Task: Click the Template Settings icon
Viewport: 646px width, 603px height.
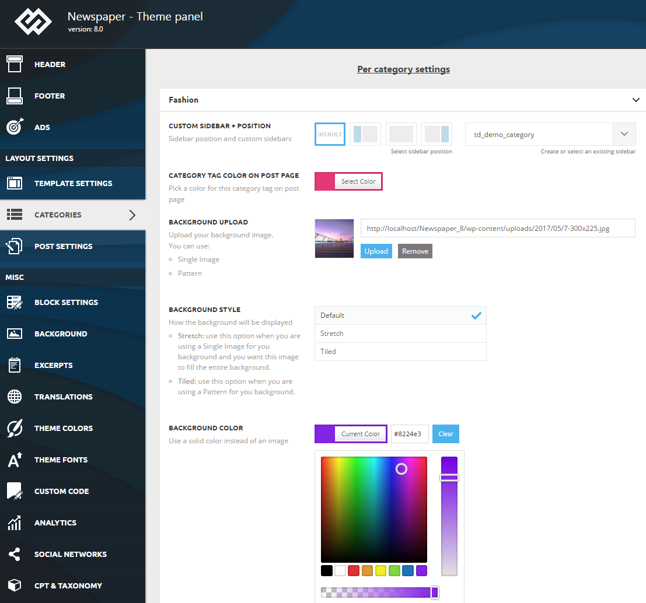Action: pyautogui.click(x=15, y=183)
